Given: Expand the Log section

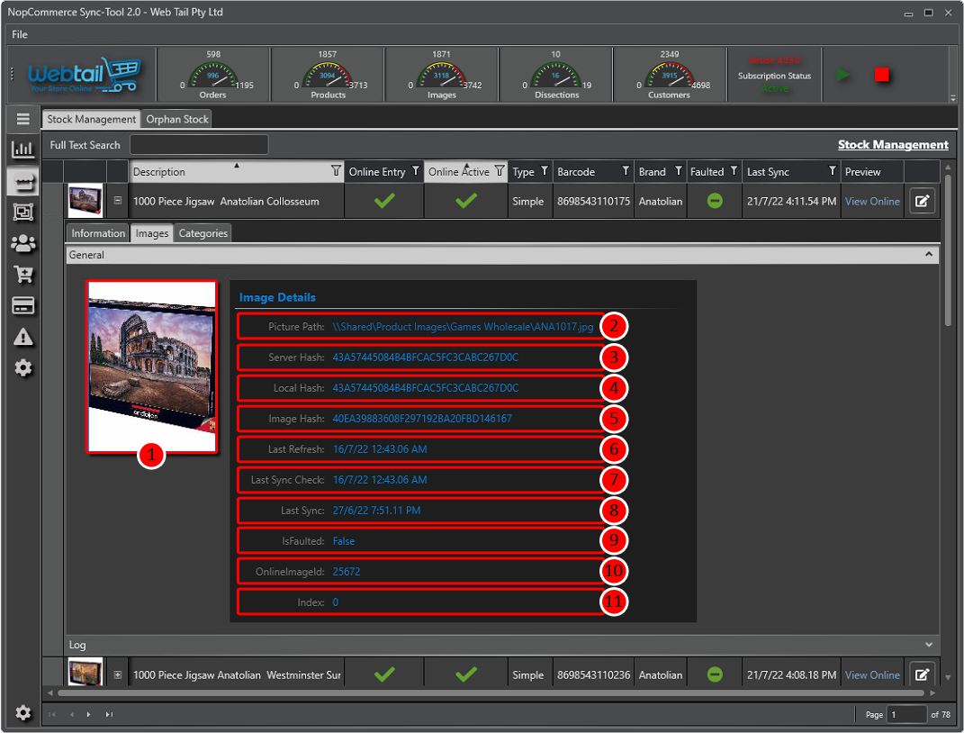Looking at the screenshot, I should 929,645.
